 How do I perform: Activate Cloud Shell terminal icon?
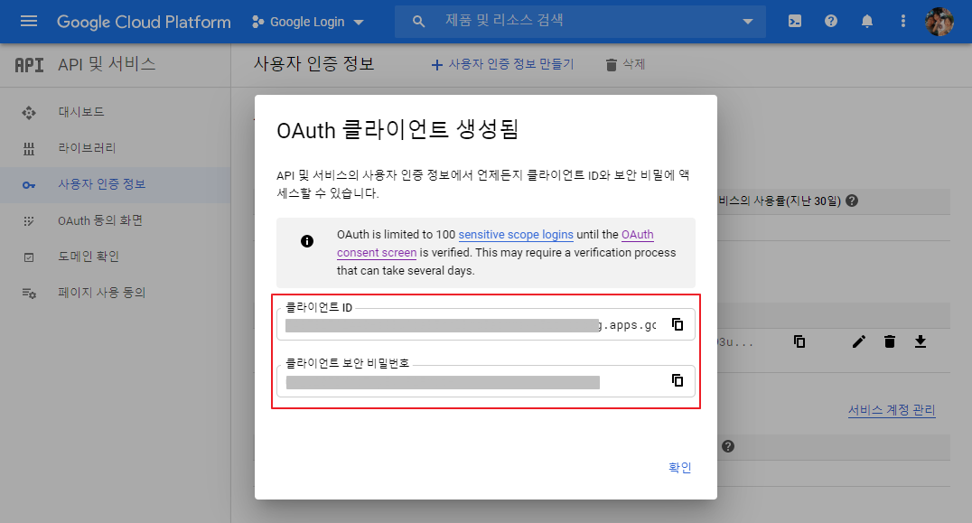coord(795,22)
